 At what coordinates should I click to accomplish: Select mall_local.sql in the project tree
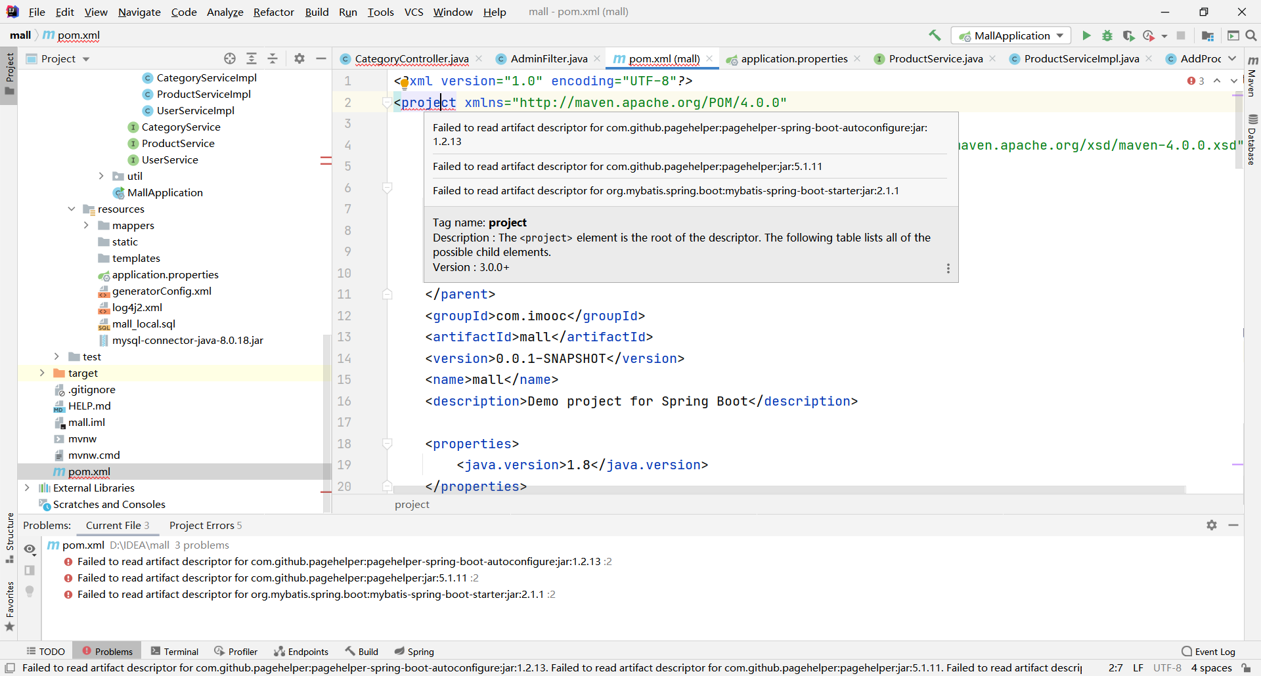(x=143, y=324)
